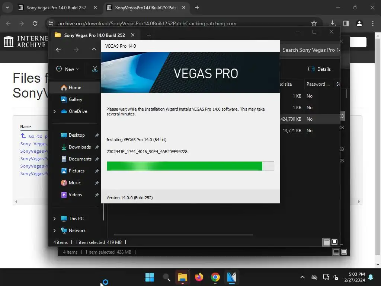The width and height of the screenshot is (381, 286).
Task: Open the Windows Start menu
Action: (150, 277)
